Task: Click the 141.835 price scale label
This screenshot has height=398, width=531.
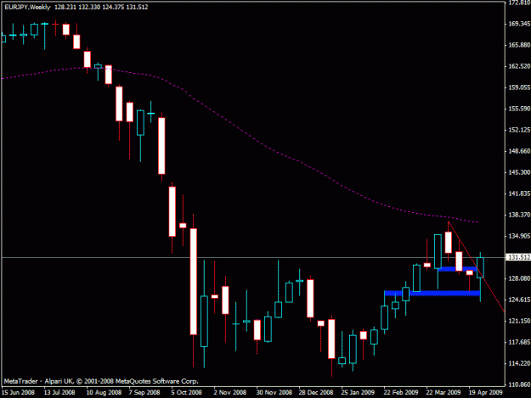Action: click(519, 193)
